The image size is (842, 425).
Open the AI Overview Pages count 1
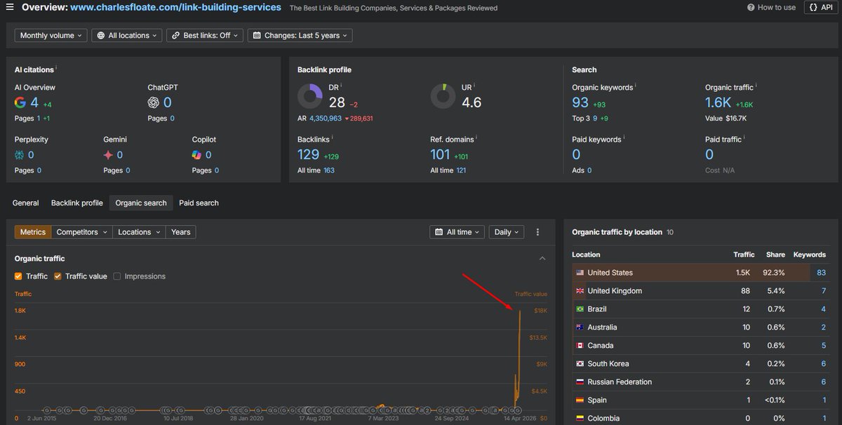39,119
